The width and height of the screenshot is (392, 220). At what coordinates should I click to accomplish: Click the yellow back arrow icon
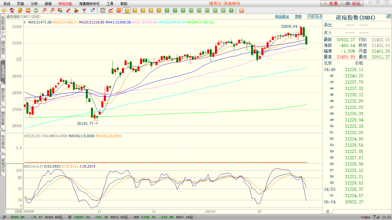click(x=4, y=10)
